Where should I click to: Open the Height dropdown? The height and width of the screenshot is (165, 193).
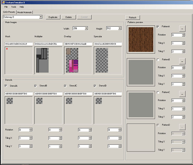[x=120, y=28]
